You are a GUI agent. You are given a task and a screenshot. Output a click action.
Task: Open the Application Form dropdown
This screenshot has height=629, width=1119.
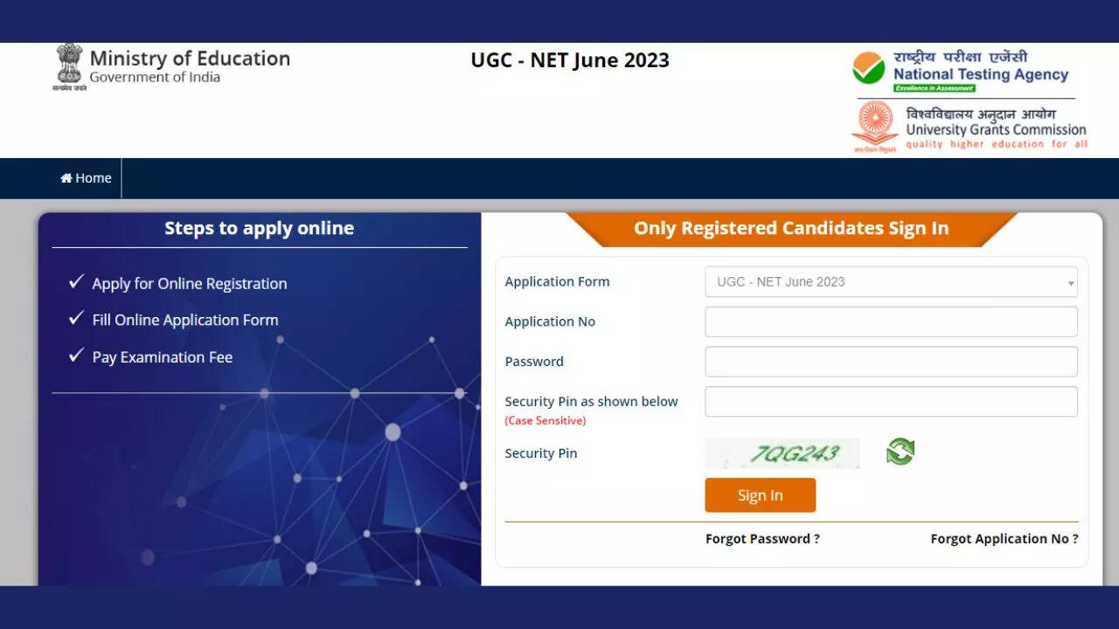pos(891,282)
